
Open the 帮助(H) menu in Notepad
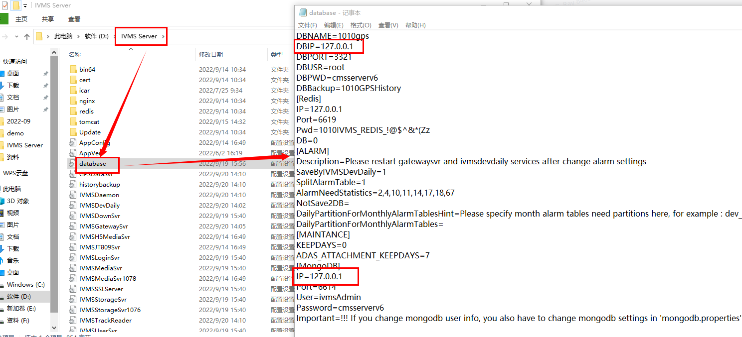coord(415,25)
